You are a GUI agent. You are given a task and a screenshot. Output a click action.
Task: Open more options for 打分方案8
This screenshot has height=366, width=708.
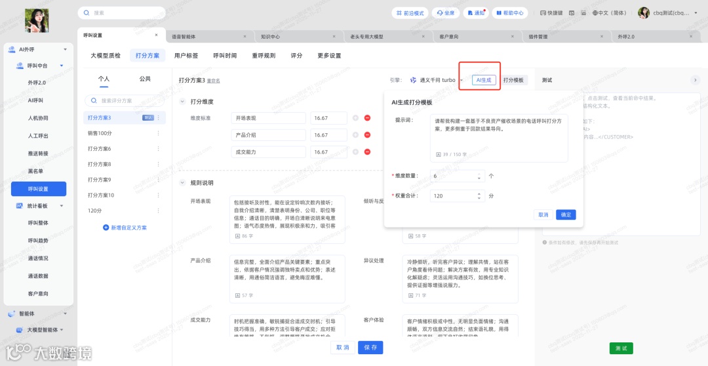159,164
